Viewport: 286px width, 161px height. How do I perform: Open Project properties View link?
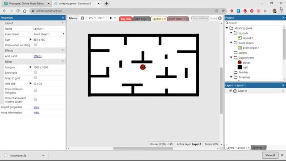tap(37, 107)
